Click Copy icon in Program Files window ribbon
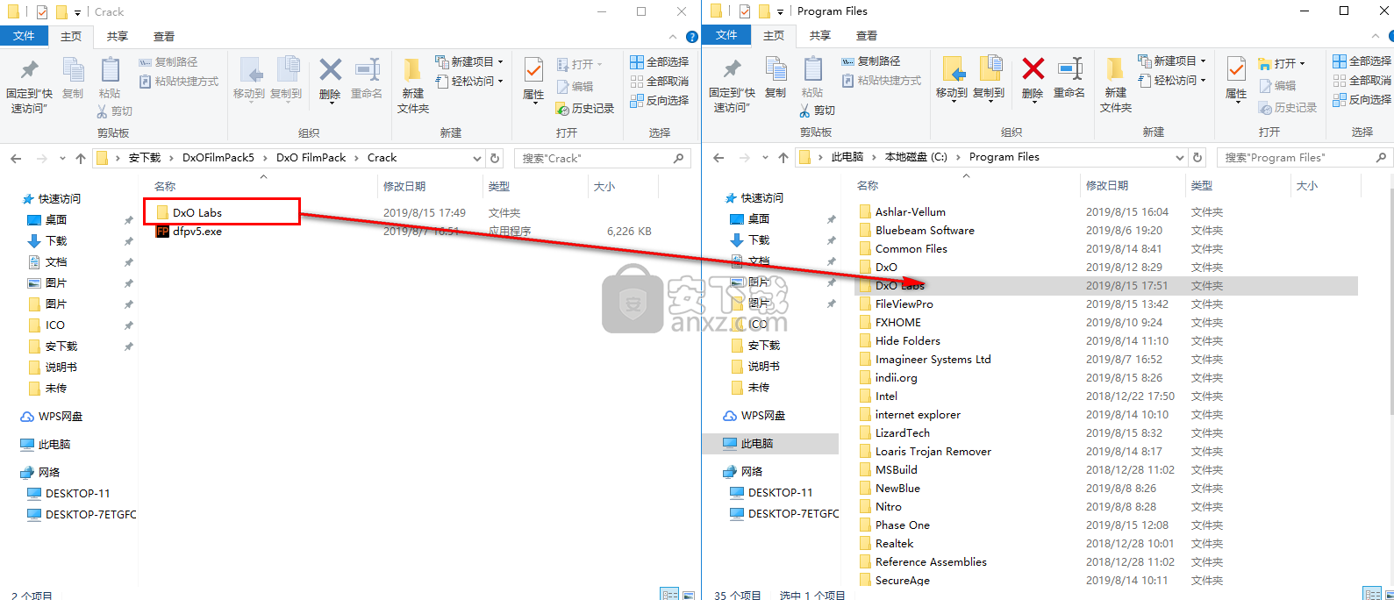The height and width of the screenshot is (600, 1394). pos(776,77)
